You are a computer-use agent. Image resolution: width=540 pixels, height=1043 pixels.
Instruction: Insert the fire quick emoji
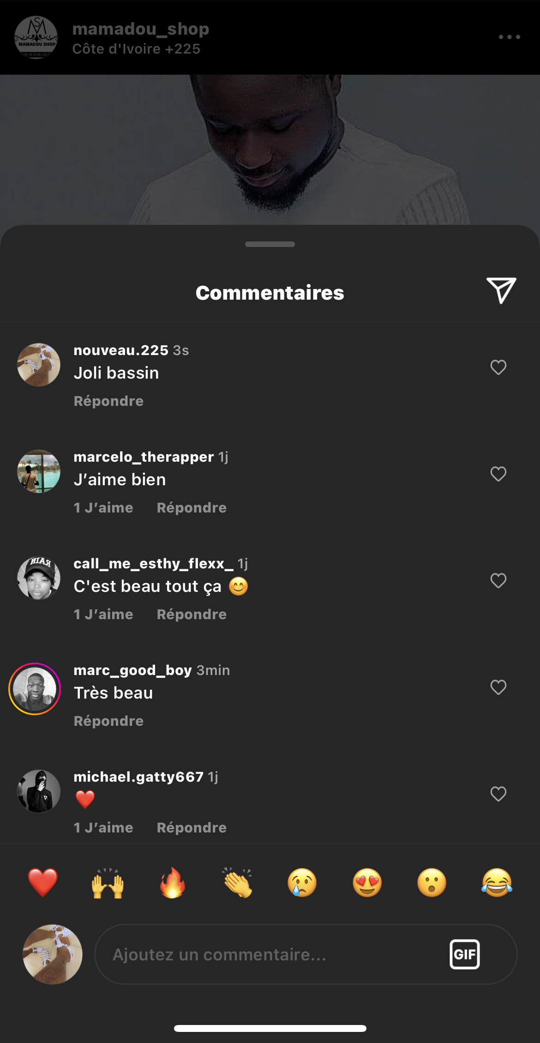point(173,883)
